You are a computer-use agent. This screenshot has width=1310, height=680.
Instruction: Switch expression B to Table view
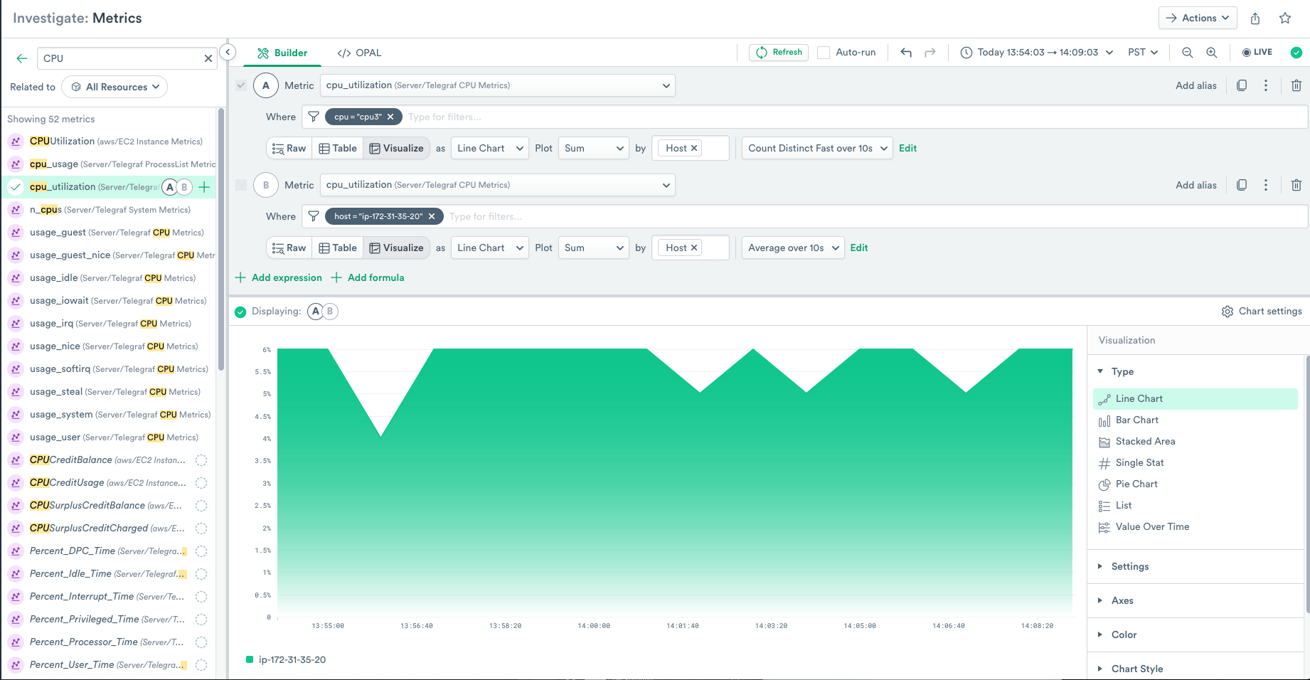[x=338, y=248]
